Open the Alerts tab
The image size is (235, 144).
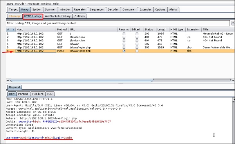173,9
